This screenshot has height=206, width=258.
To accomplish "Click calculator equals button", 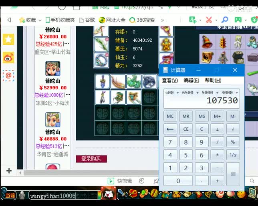I will coord(233,174).
